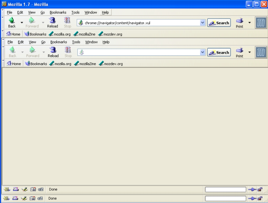Open Back history arrow in inner toolbar
The height and width of the screenshot is (203, 268).
22,52
